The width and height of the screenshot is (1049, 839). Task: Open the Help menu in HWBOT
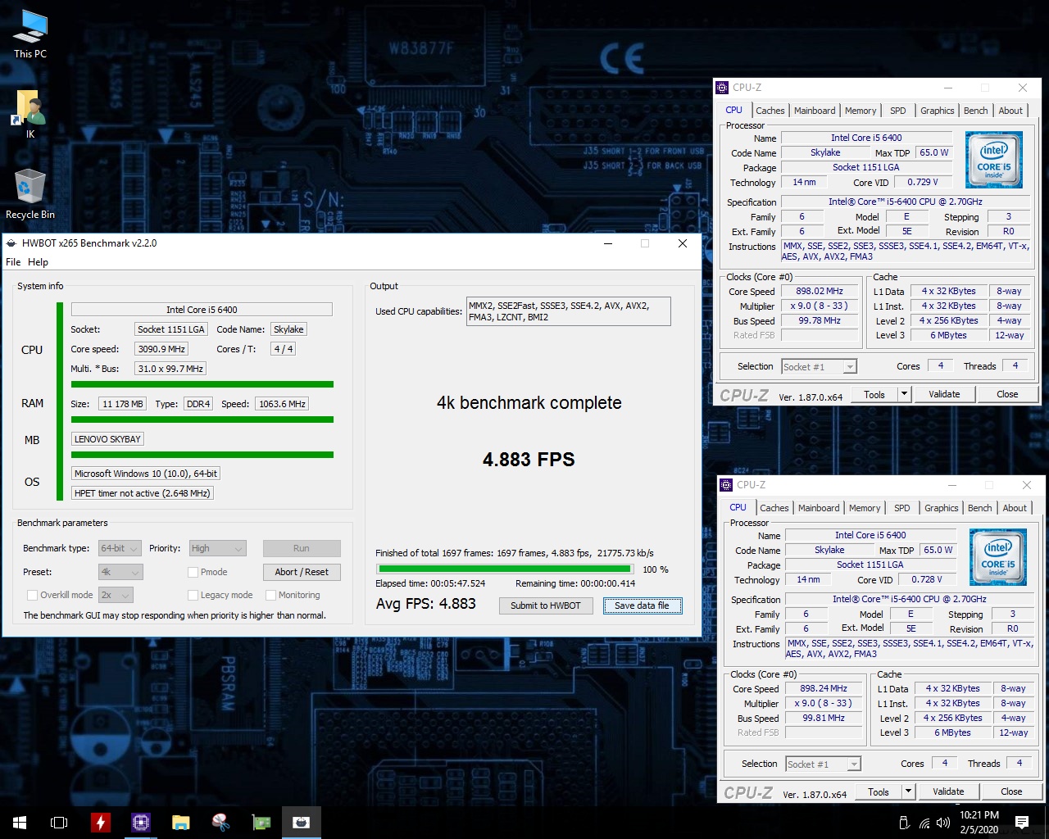point(38,262)
